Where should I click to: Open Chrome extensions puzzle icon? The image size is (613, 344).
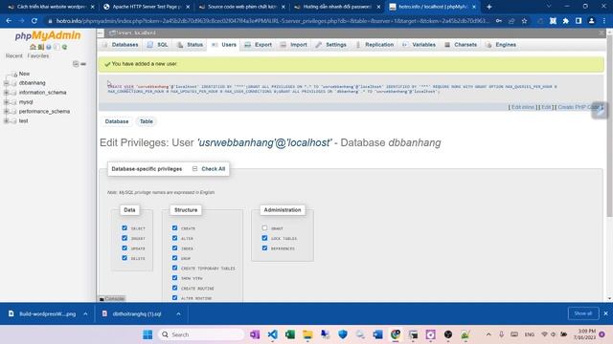point(566,21)
